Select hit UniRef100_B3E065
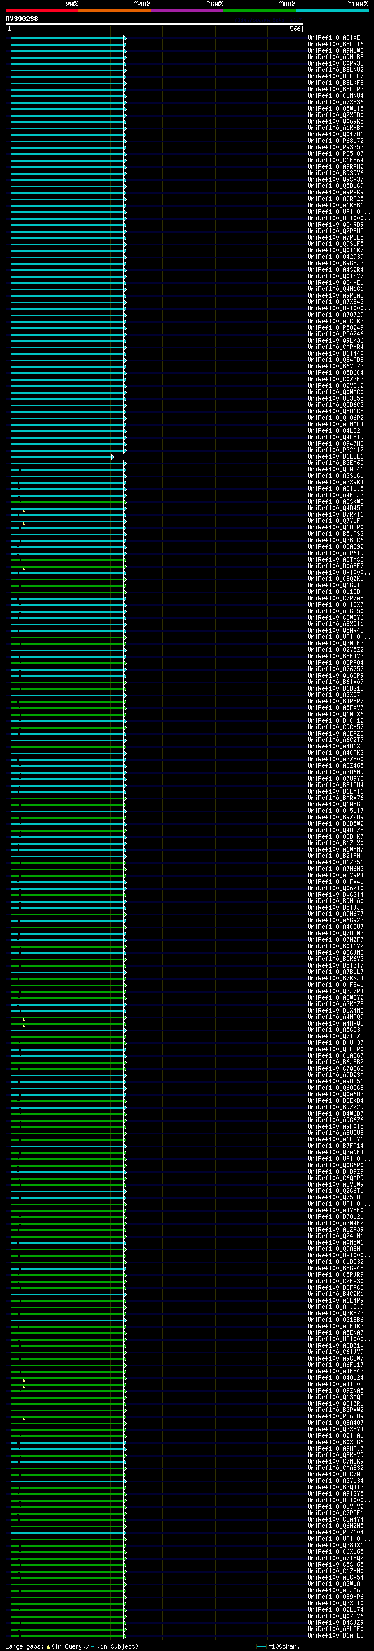The width and height of the screenshot is (374, 1651). [335, 463]
